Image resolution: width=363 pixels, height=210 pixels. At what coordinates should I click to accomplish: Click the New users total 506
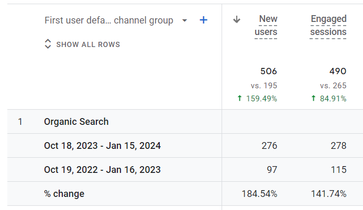(x=269, y=71)
